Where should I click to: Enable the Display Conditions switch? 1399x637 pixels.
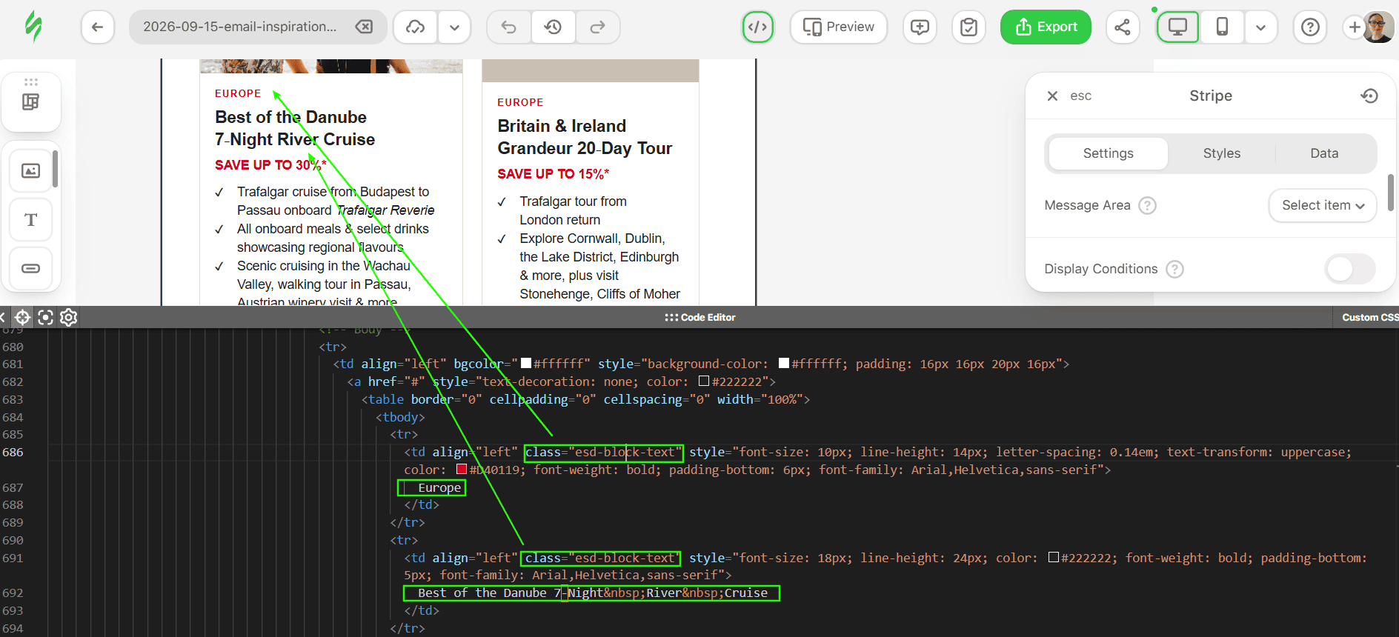pos(1350,269)
